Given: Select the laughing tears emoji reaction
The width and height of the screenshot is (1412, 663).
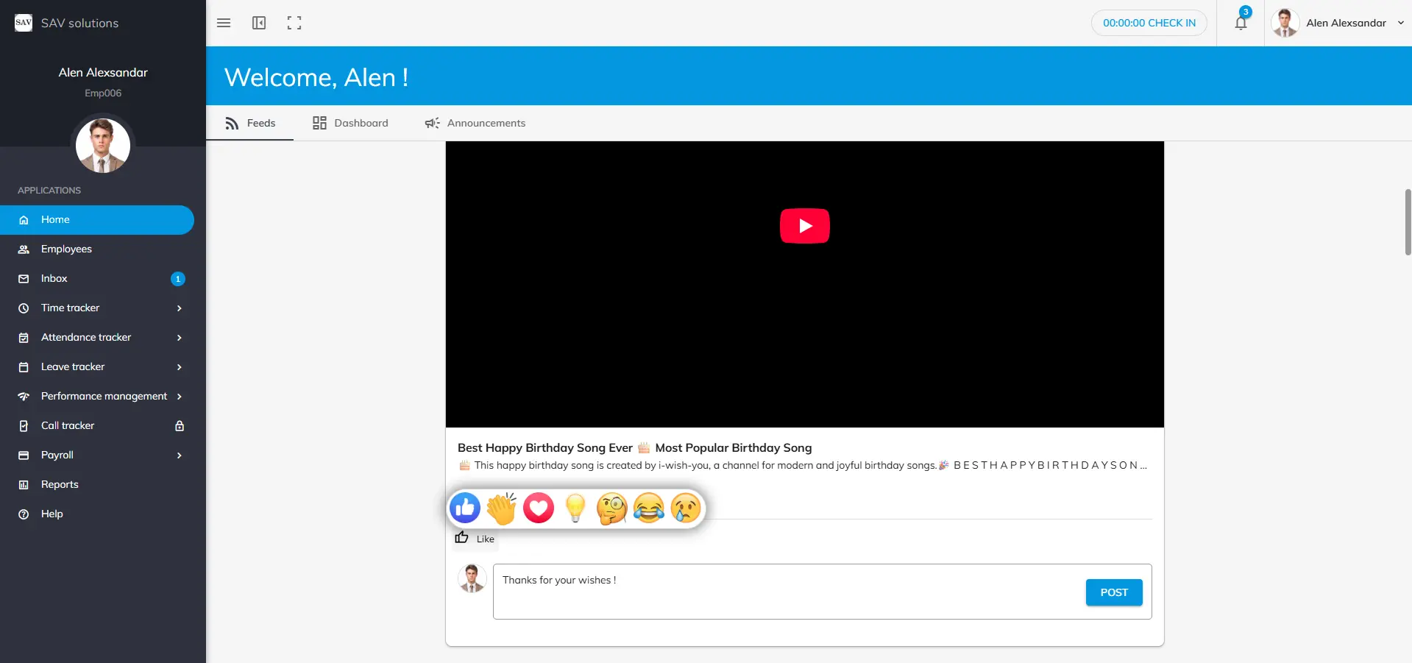Looking at the screenshot, I should [648, 508].
